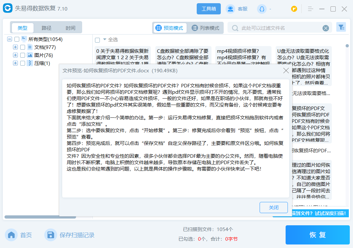The width and height of the screenshot is (353, 248).
Task: Check the 文档(977) checkbox
Action: click(x=22, y=47)
